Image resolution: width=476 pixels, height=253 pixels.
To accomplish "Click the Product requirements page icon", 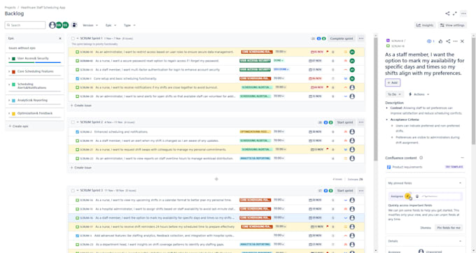I will (x=388, y=167).
